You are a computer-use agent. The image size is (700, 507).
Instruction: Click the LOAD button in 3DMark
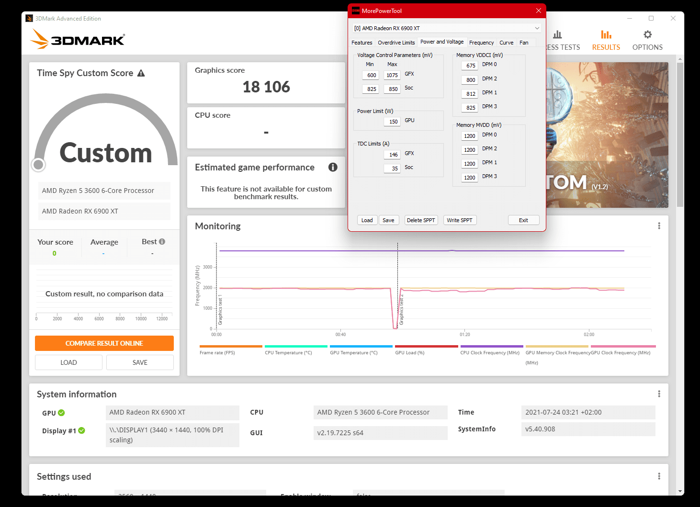coord(68,362)
